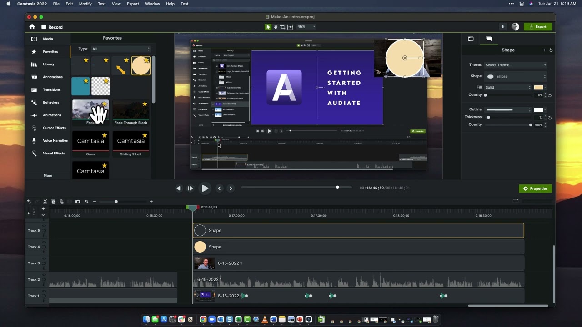Open the Library tab

pyautogui.click(x=48, y=64)
